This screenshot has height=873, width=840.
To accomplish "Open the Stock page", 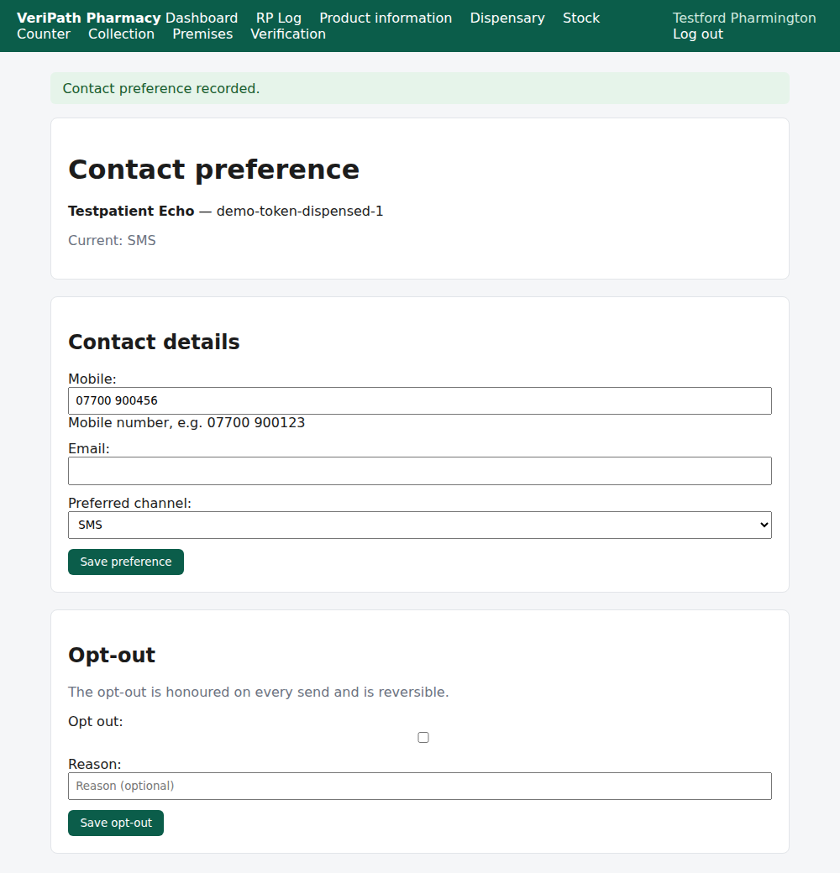I will coord(581,18).
